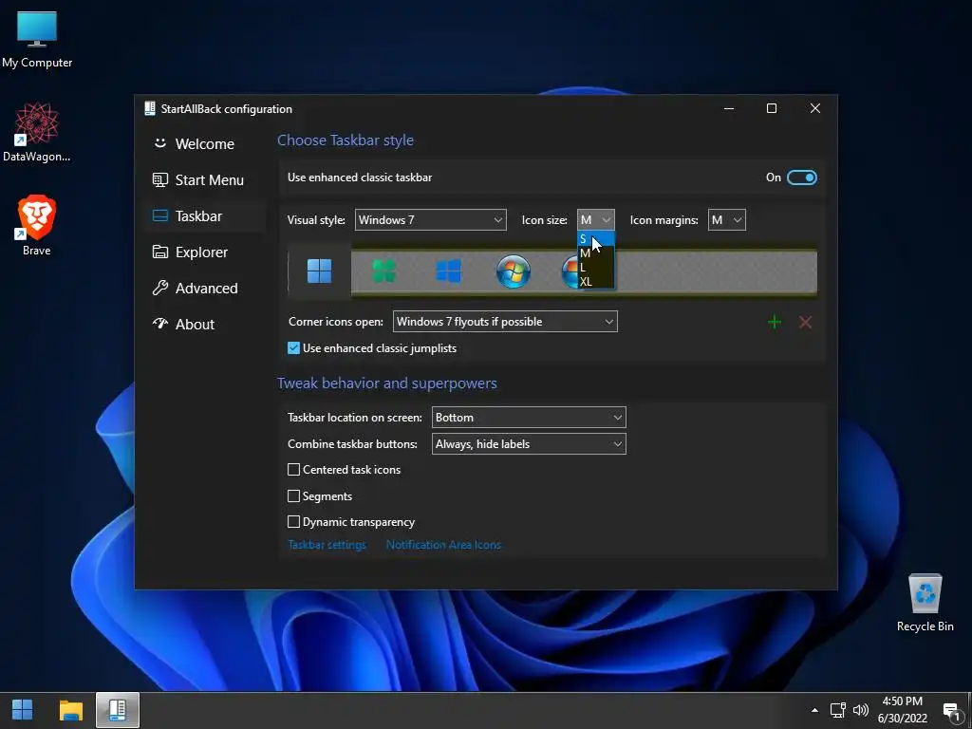972x729 pixels.
Task: Uncheck Use enhanced classic jumplists
Action: (x=294, y=348)
